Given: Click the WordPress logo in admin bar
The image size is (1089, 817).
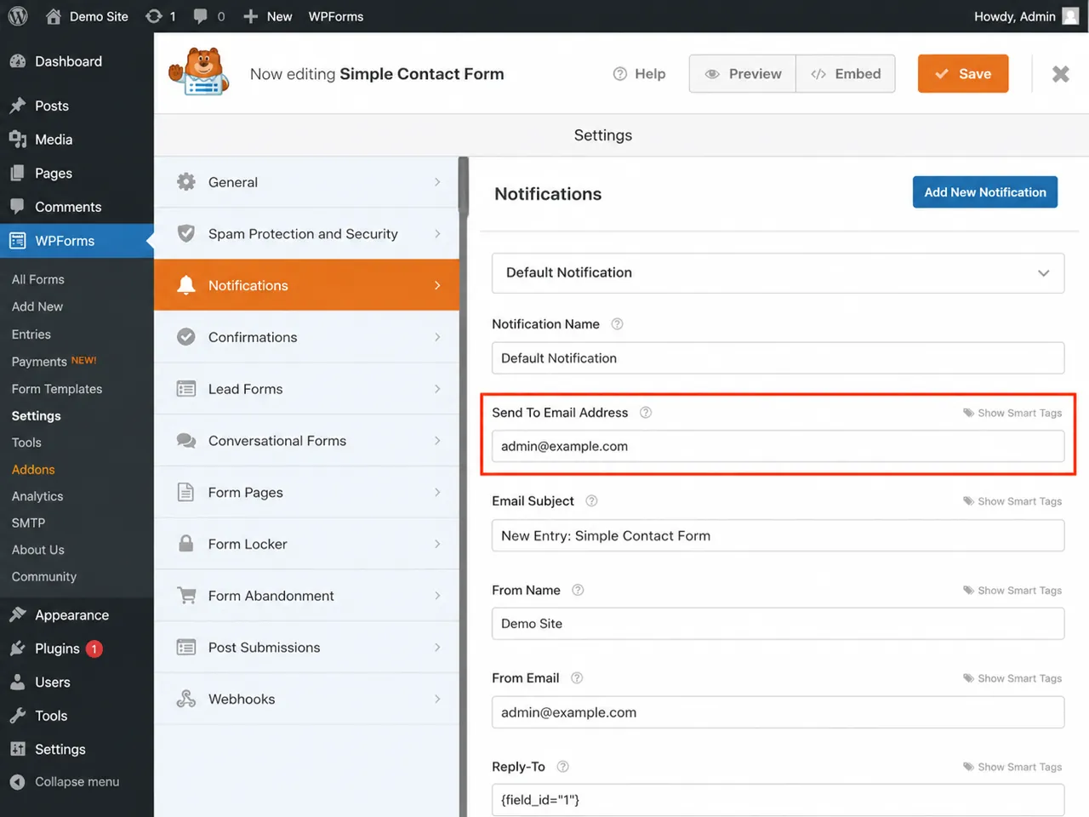Looking at the screenshot, I should click(x=18, y=16).
